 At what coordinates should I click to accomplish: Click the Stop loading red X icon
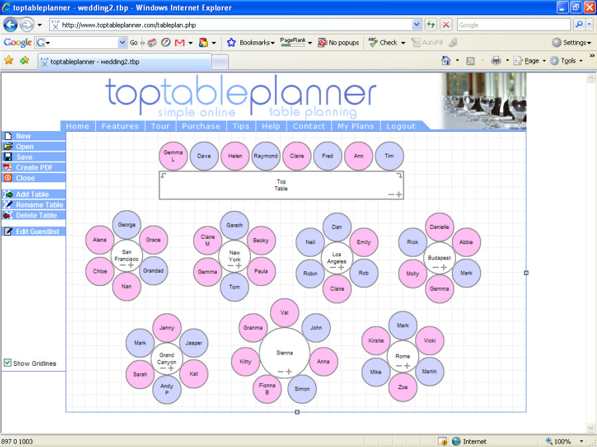coord(446,25)
